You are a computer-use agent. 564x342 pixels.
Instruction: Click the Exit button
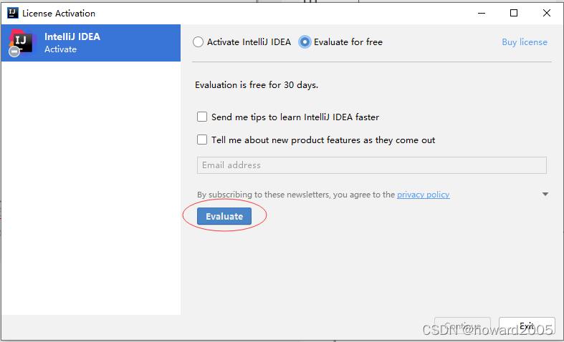click(527, 326)
